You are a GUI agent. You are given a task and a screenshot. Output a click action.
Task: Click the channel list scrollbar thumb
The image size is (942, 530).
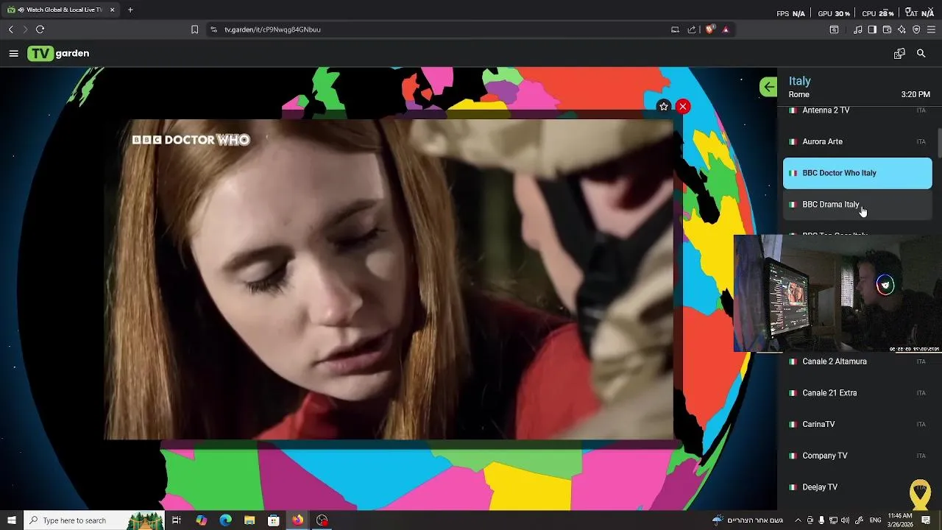939,143
